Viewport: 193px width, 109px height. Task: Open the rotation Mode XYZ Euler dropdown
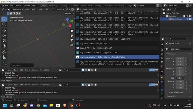pyautogui.click(x=180, y=78)
